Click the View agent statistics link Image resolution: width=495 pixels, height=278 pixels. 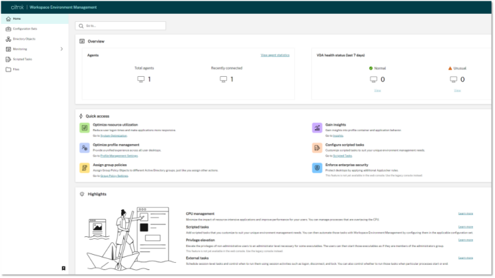point(275,54)
